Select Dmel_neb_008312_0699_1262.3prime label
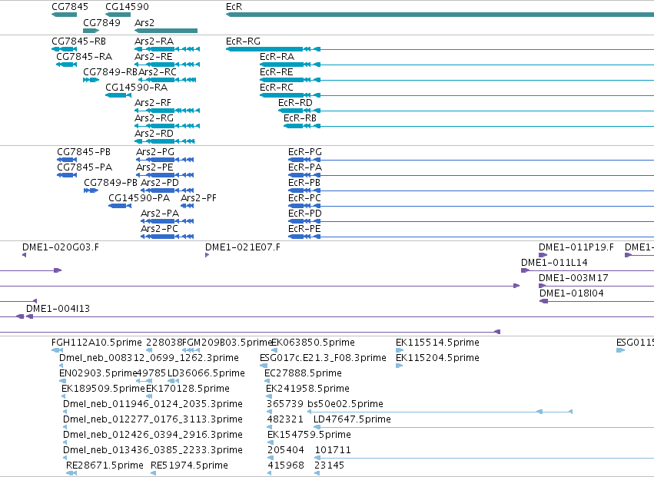The height and width of the screenshot is (477, 654). [x=149, y=358]
